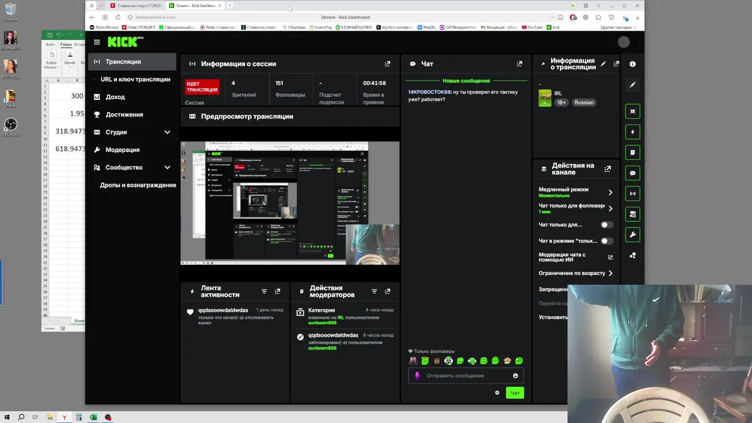This screenshot has height=423, width=752.
Task: Pop out the Moderator Actions panel
Action: click(x=387, y=291)
